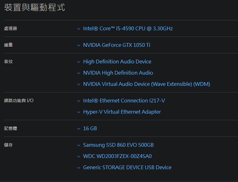The image size is (238, 182).
Task: Open the WDC WD2003FZEX-00Z4SA0 link
Action: tap(118, 156)
